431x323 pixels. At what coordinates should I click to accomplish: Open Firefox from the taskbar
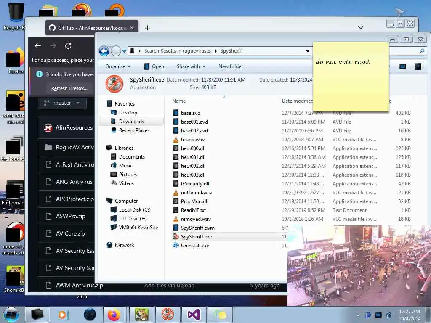114,315
